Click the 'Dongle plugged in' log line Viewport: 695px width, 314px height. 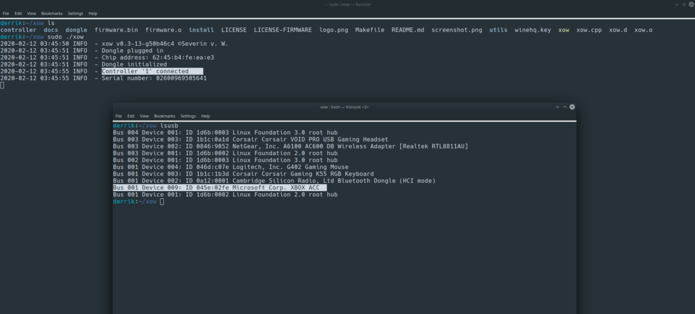point(82,50)
